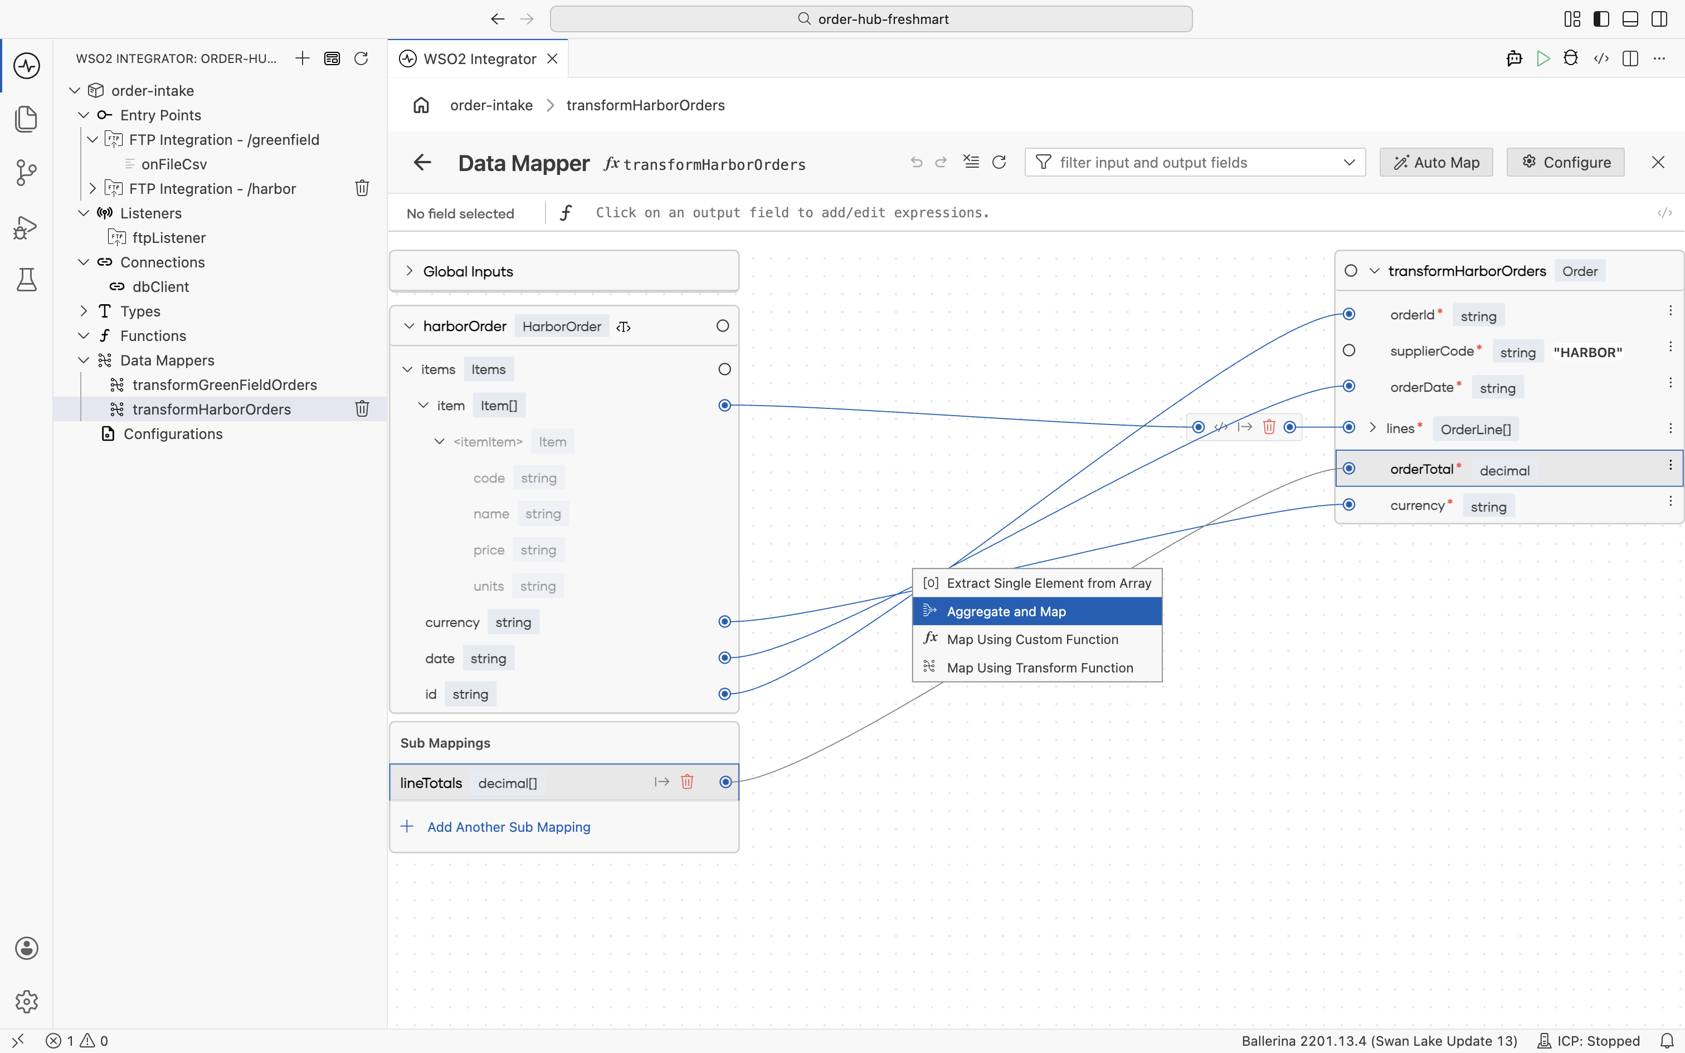Collapse the <itemItem> Item node
The height and width of the screenshot is (1053, 1685).
(439, 441)
